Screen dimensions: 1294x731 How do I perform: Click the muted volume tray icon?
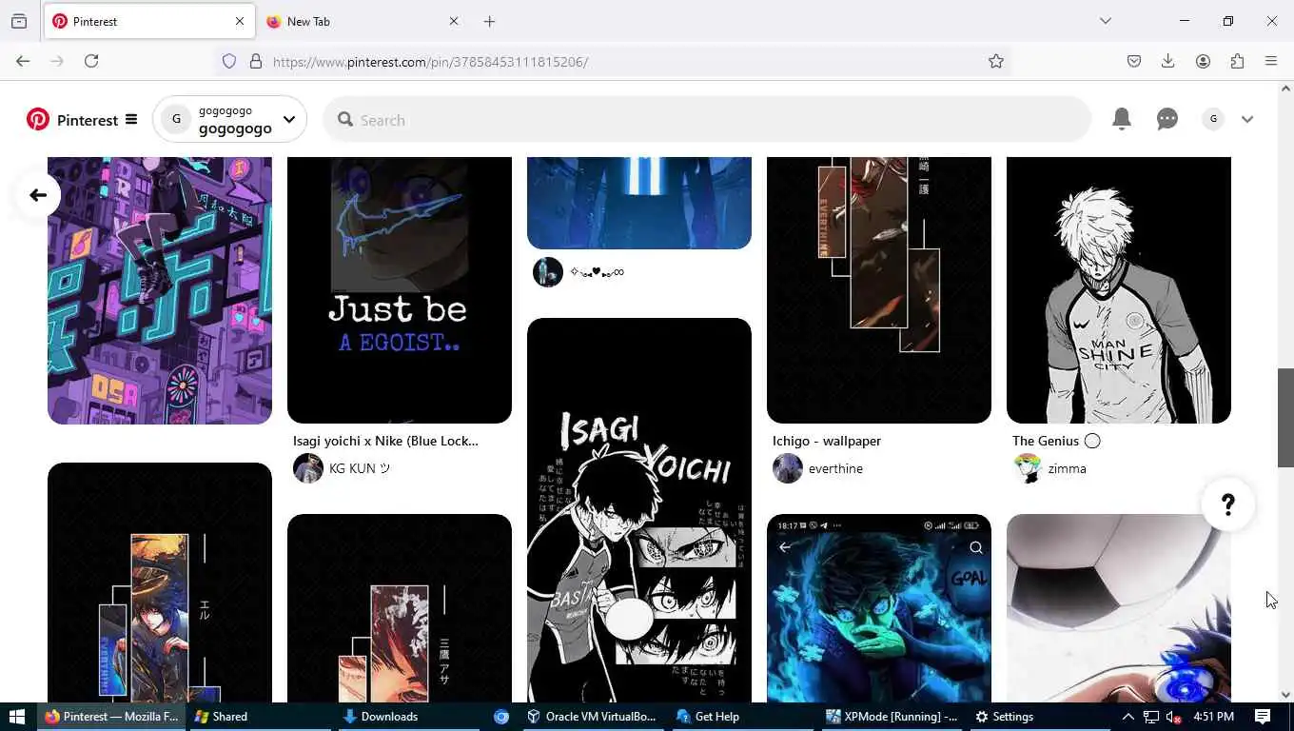[1175, 717]
